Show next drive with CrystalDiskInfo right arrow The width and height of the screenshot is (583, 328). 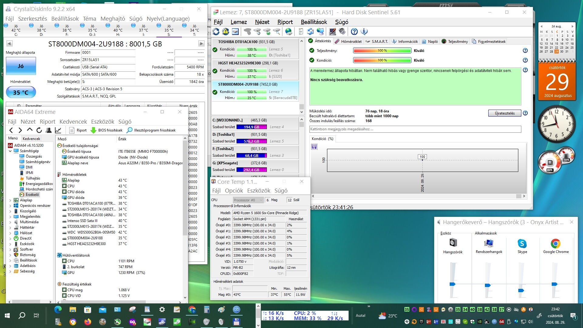(201, 44)
